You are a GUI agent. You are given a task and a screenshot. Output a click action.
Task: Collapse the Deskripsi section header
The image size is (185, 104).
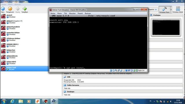[x=123, y=92]
